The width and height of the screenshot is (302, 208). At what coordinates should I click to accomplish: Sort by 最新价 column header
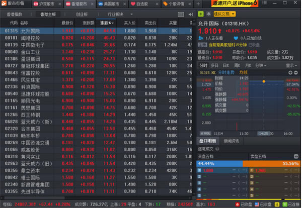point(67,23)
